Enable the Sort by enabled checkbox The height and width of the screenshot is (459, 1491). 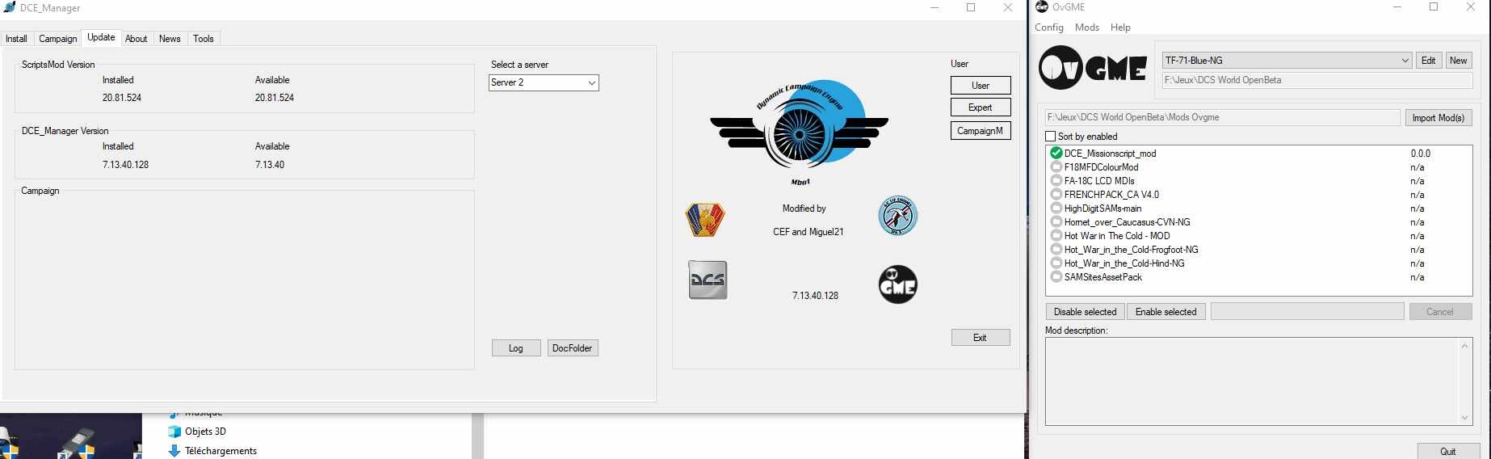[1051, 137]
